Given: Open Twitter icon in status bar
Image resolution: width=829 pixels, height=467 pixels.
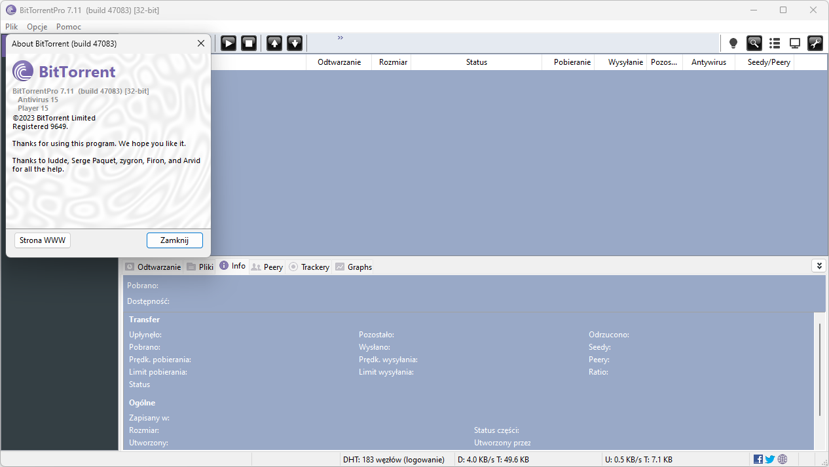Looking at the screenshot, I should (770, 459).
